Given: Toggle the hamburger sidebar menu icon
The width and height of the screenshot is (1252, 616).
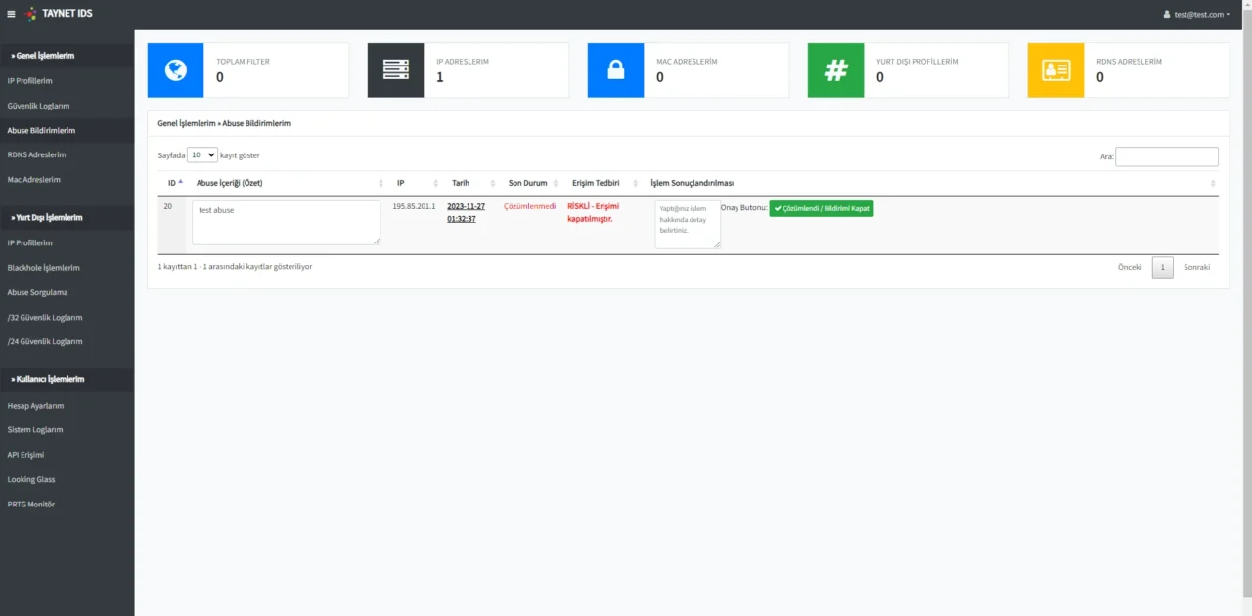Looking at the screenshot, I should click(12, 14).
